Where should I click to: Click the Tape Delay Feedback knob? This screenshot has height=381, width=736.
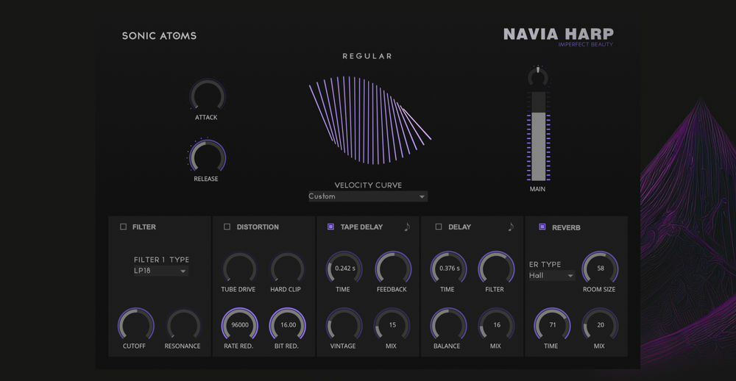click(x=393, y=268)
